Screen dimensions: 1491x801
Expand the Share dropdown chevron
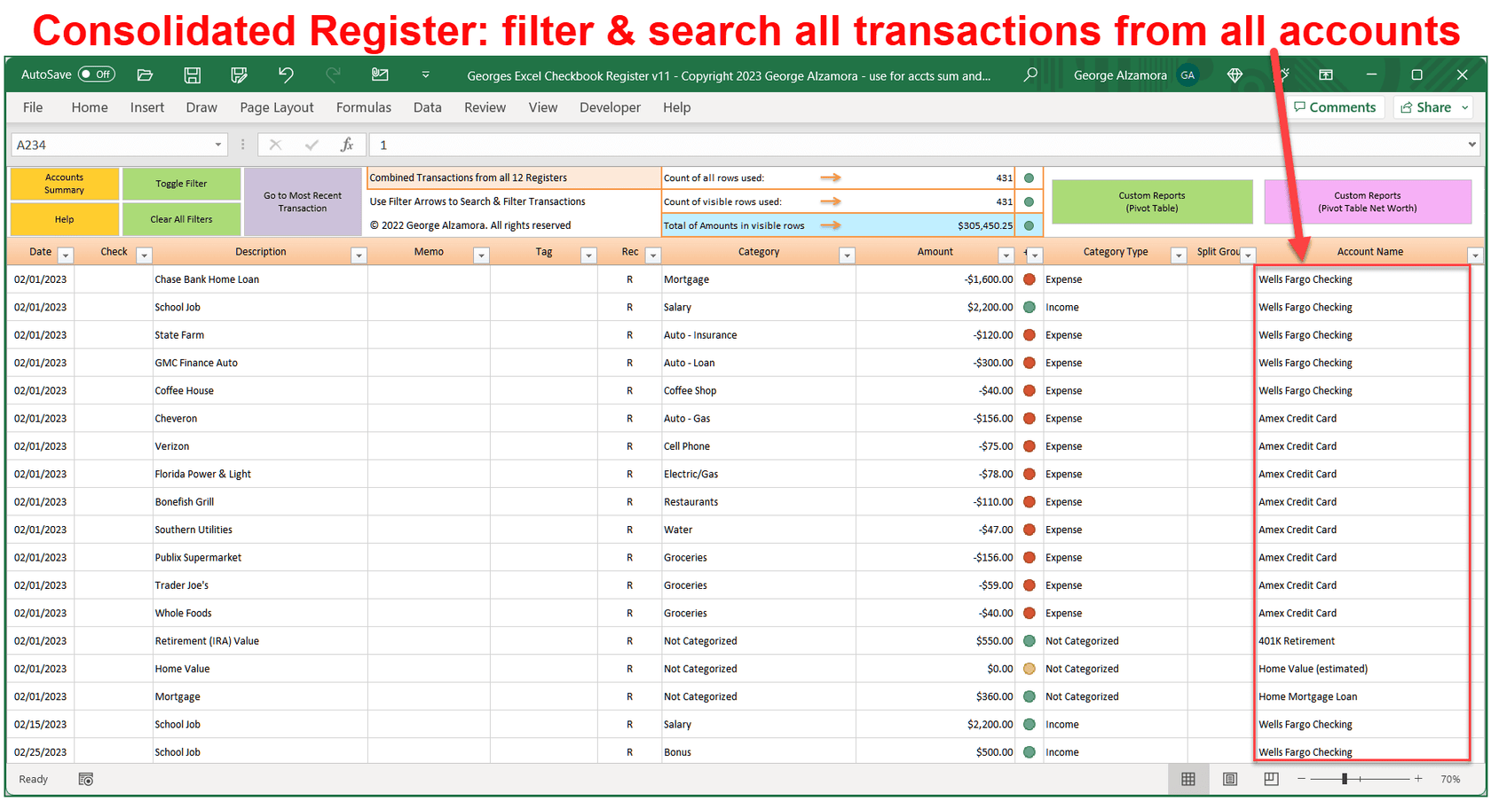(1464, 107)
